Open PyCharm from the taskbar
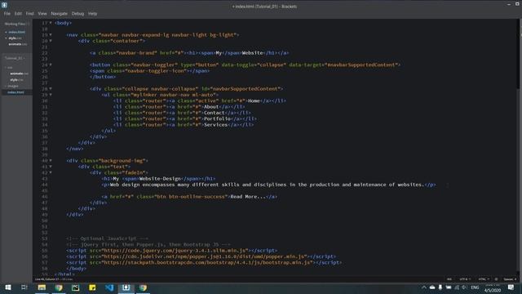 click(x=76, y=287)
